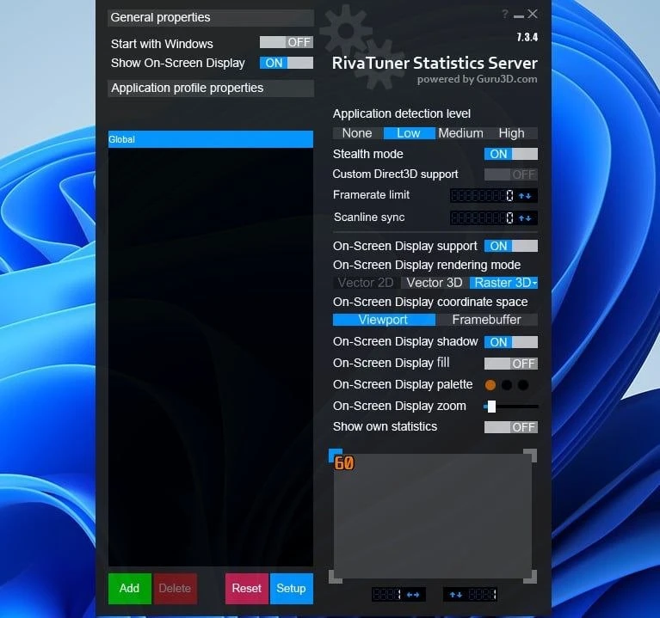The height and width of the screenshot is (618, 660).
Task: Set detection level to Medium
Action: tap(460, 133)
